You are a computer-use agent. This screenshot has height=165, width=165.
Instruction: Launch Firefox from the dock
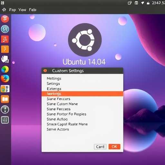pos(5,79)
